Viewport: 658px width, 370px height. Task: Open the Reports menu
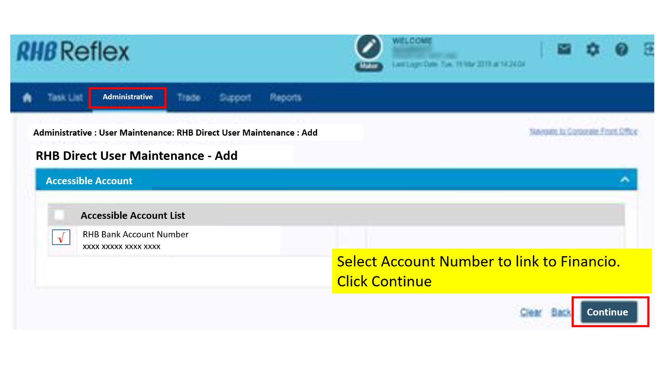point(285,97)
